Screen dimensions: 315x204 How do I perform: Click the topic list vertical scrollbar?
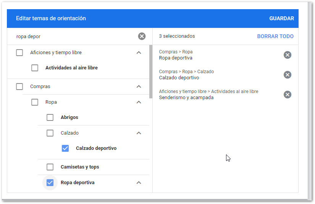click(x=151, y=69)
